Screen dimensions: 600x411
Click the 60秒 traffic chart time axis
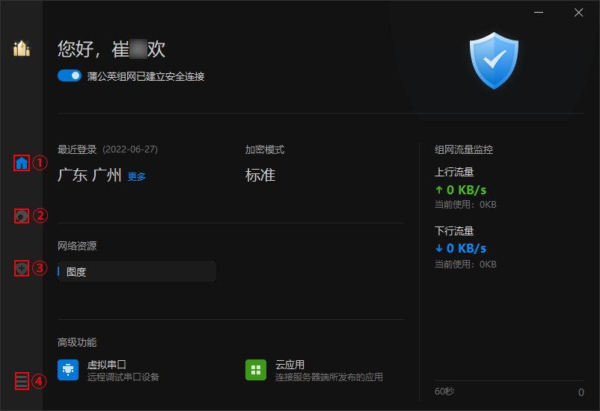click(444, 392)
